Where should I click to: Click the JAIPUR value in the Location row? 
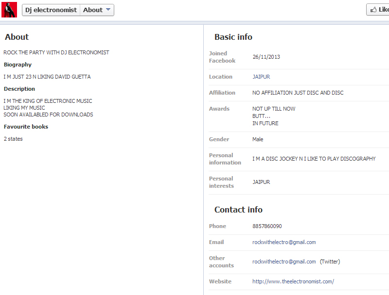(x=261, y=77)
